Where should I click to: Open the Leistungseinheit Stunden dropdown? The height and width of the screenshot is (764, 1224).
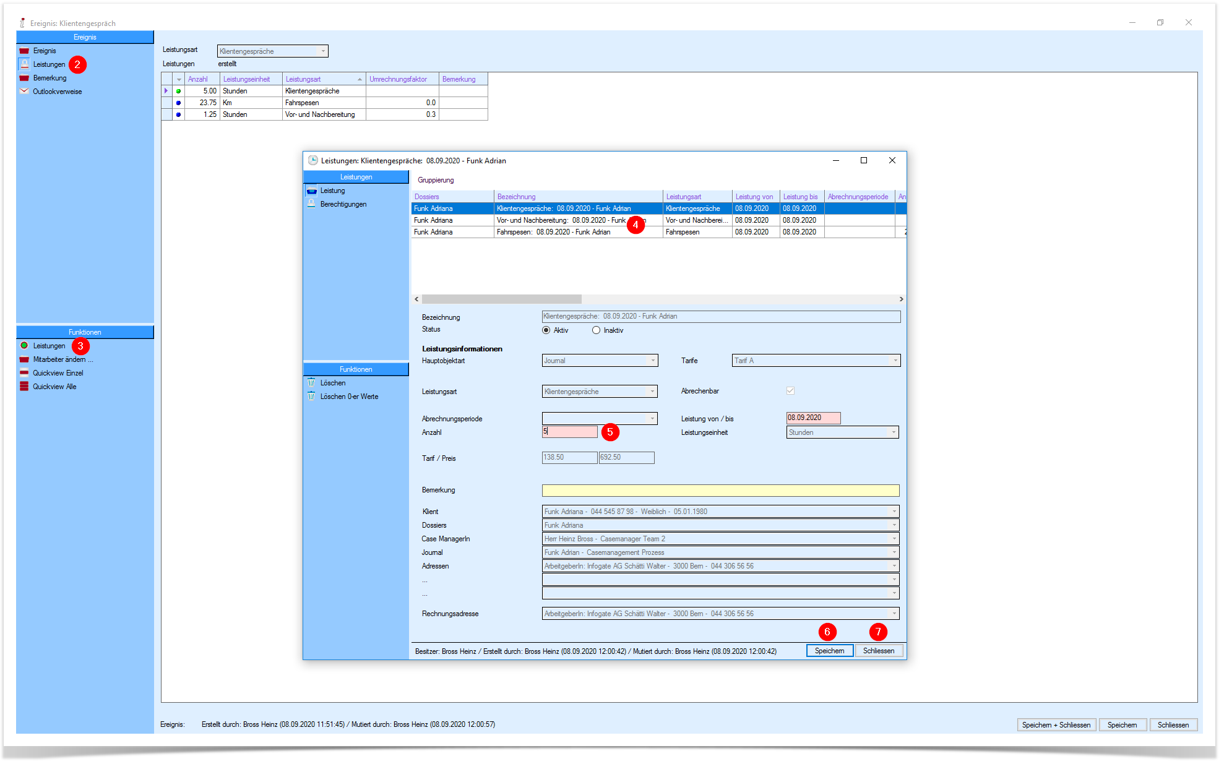point(894,432)
